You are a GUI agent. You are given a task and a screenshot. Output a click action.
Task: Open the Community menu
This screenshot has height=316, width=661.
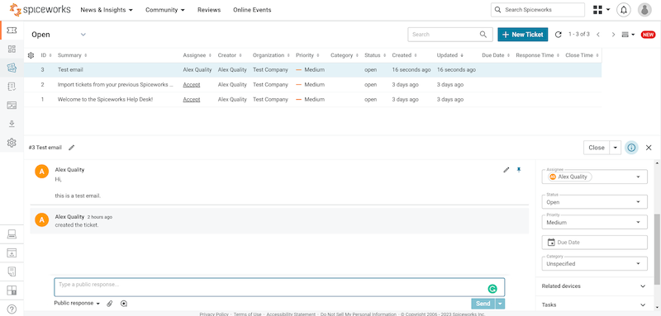(x=165, y=10)
